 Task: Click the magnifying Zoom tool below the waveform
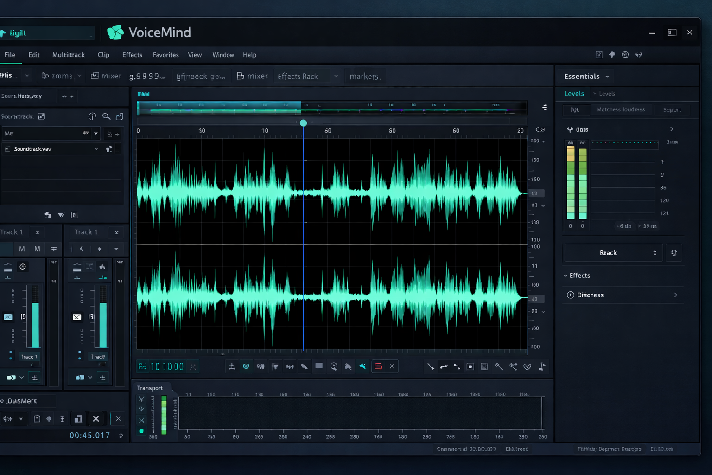[499, 366]
